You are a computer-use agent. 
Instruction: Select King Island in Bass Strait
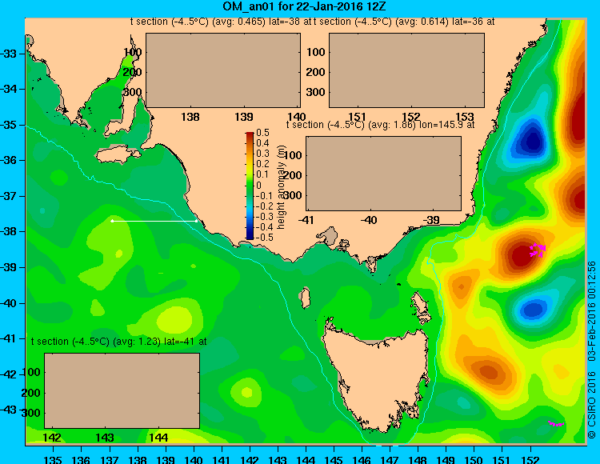point(305,298)
